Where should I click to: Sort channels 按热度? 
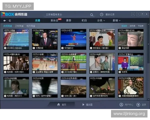click(132, 26)
